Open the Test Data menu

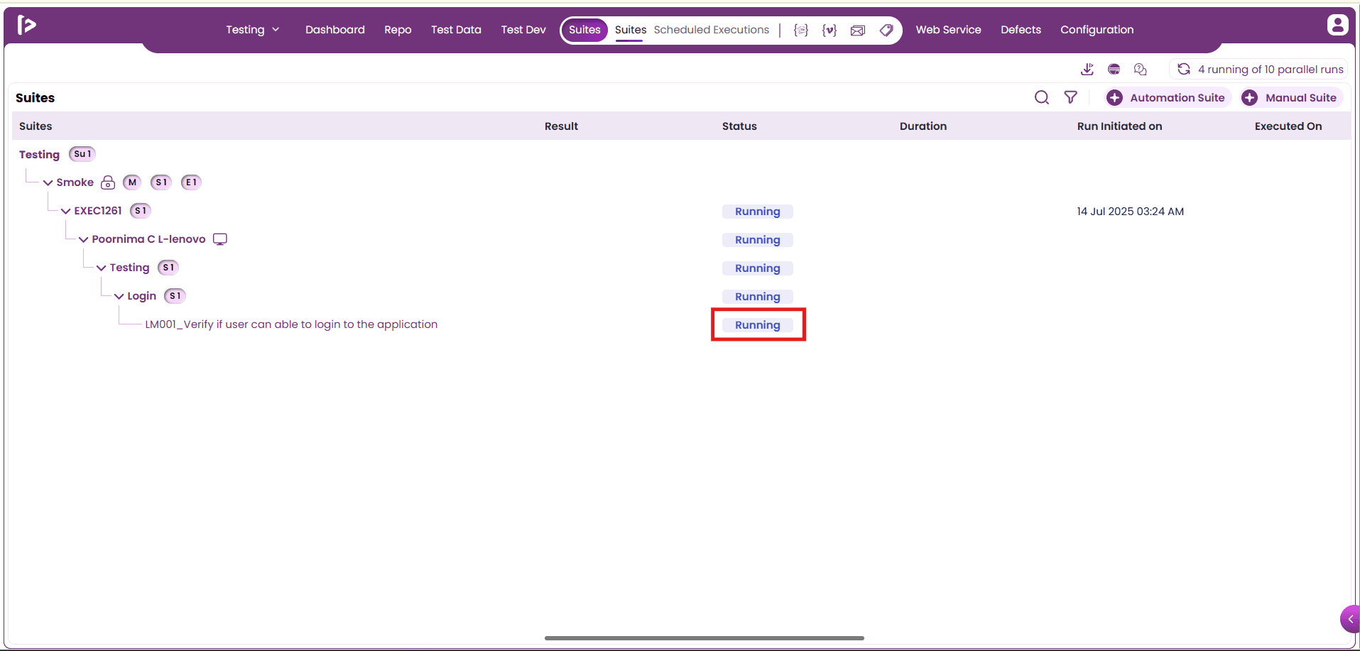point(456,30)
